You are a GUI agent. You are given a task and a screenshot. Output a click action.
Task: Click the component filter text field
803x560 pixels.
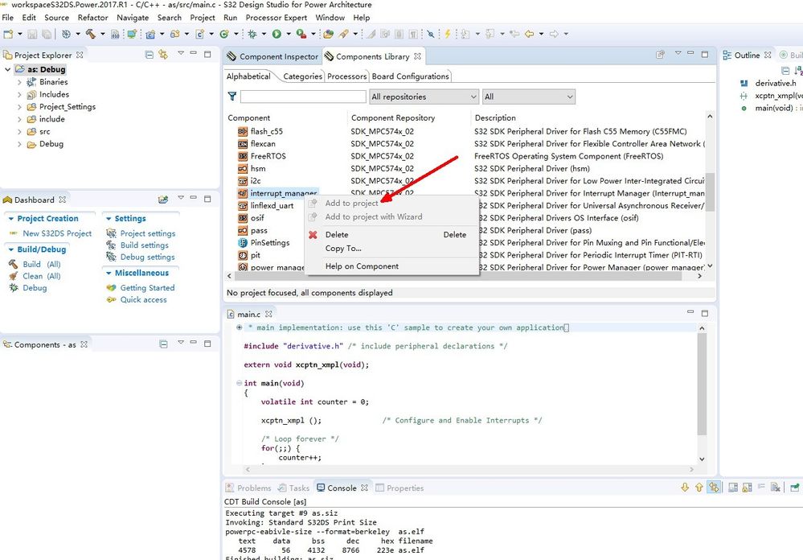click(303, 97)
